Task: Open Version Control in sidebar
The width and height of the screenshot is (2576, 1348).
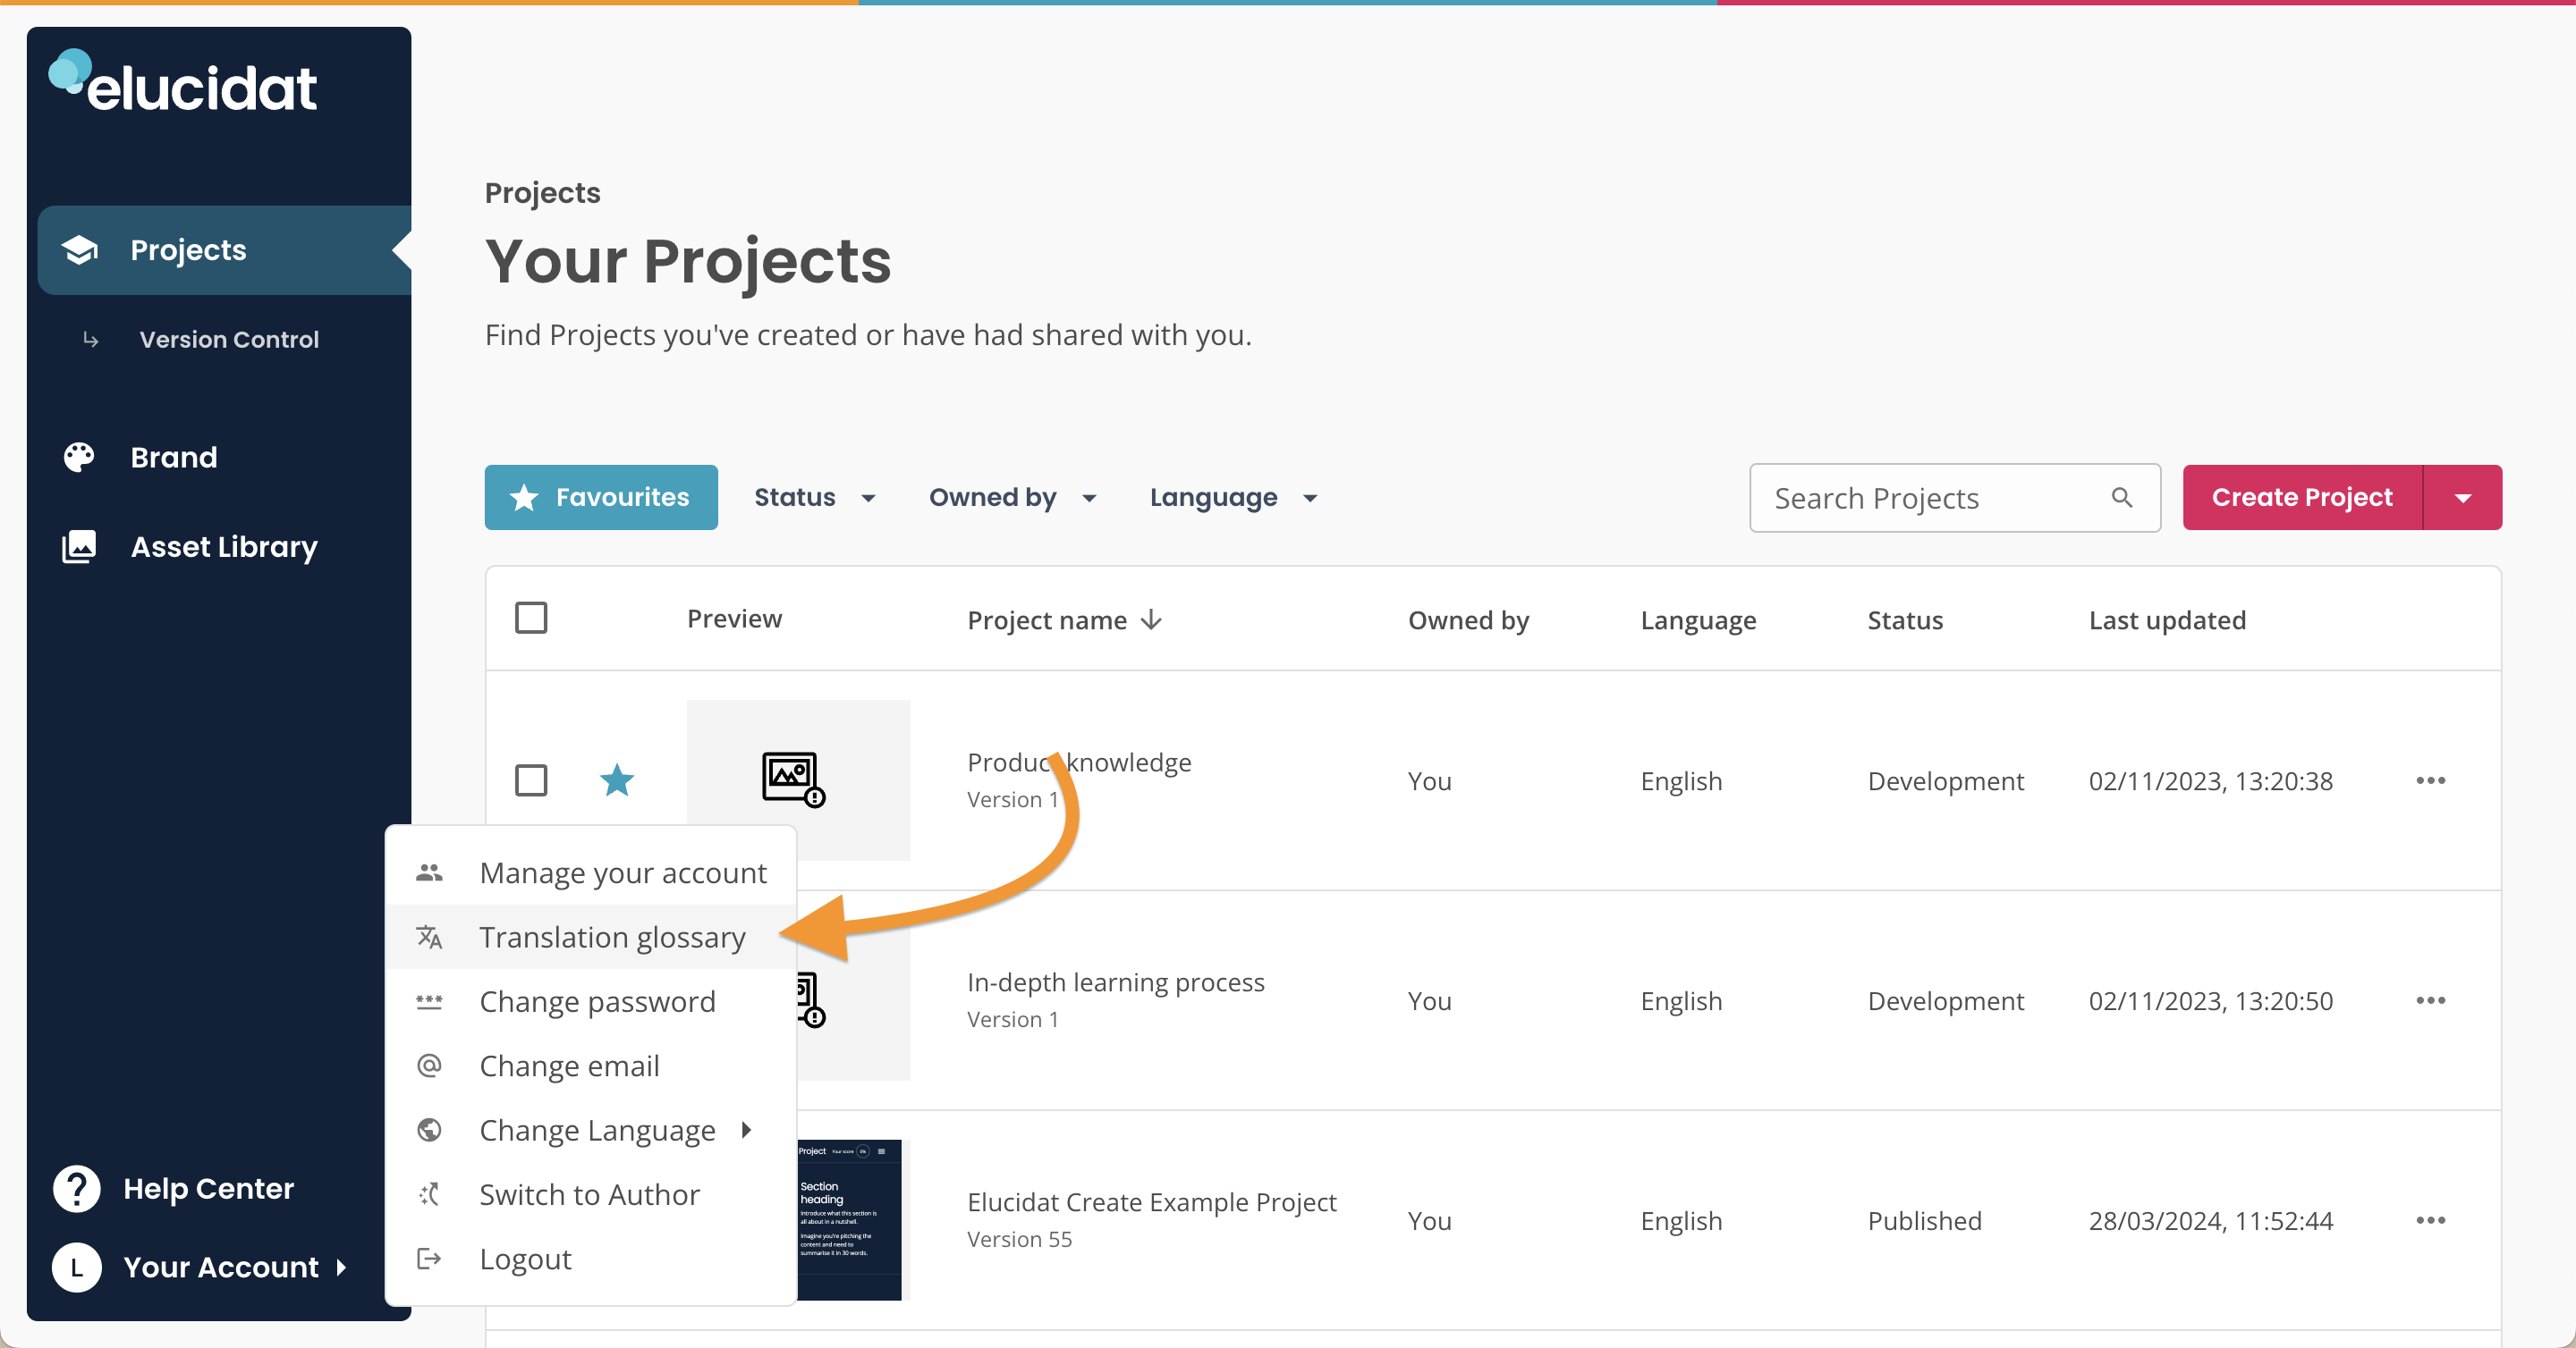Action: coord(229,340)
